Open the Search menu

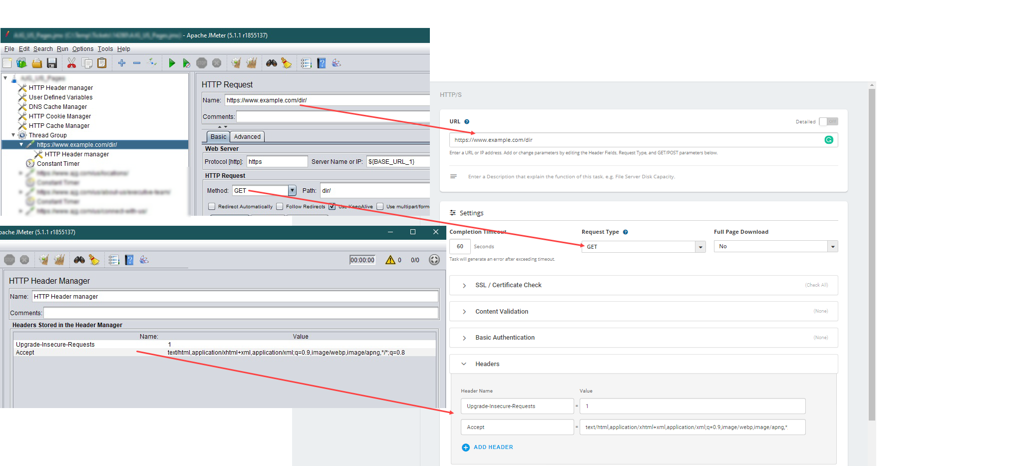tap(43, 49)
